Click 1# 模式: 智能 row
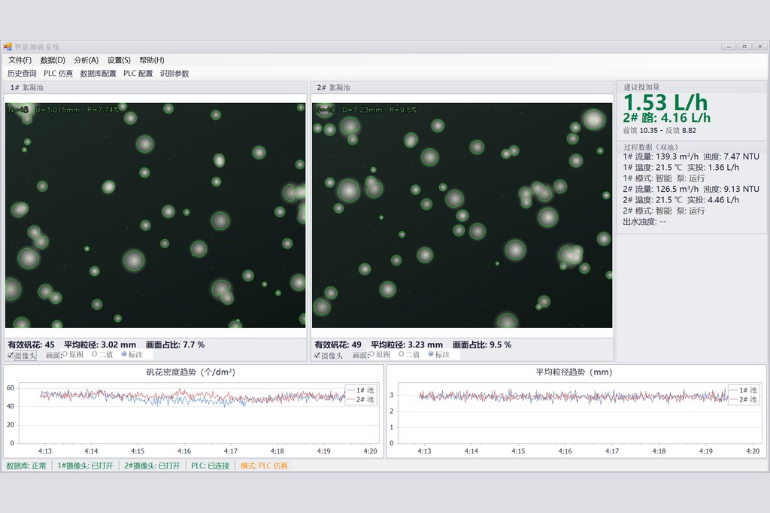The image size is (770, 513). 664,178
